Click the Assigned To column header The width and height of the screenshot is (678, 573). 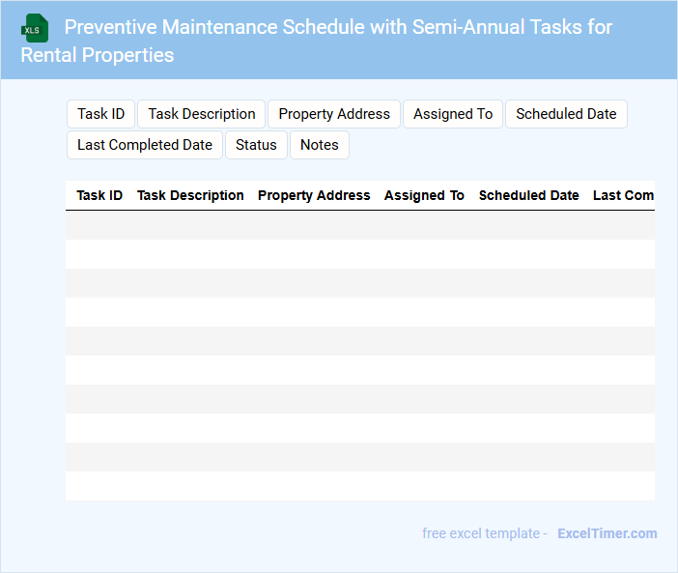424,195
